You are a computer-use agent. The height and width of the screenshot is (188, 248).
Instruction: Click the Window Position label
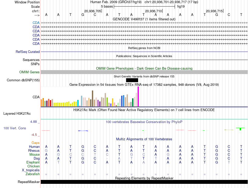tap(27, 2)
